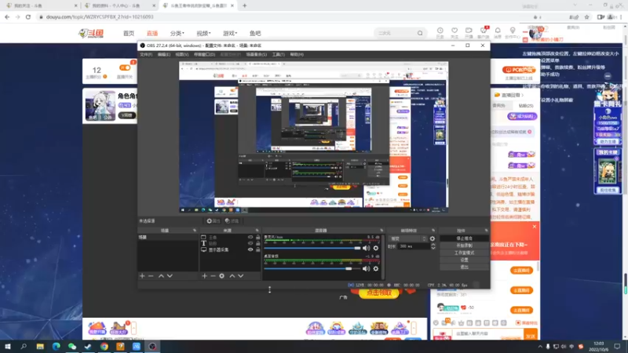Image resolution: width=628 pixels, height=353 pixels.
Task: Move source down in OBS sources list
Action: 241,276
